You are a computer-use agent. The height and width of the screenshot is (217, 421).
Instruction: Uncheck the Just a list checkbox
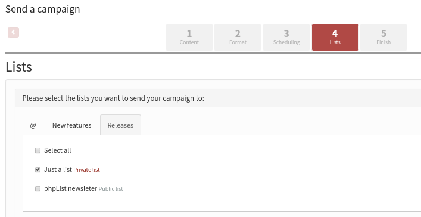38,170
